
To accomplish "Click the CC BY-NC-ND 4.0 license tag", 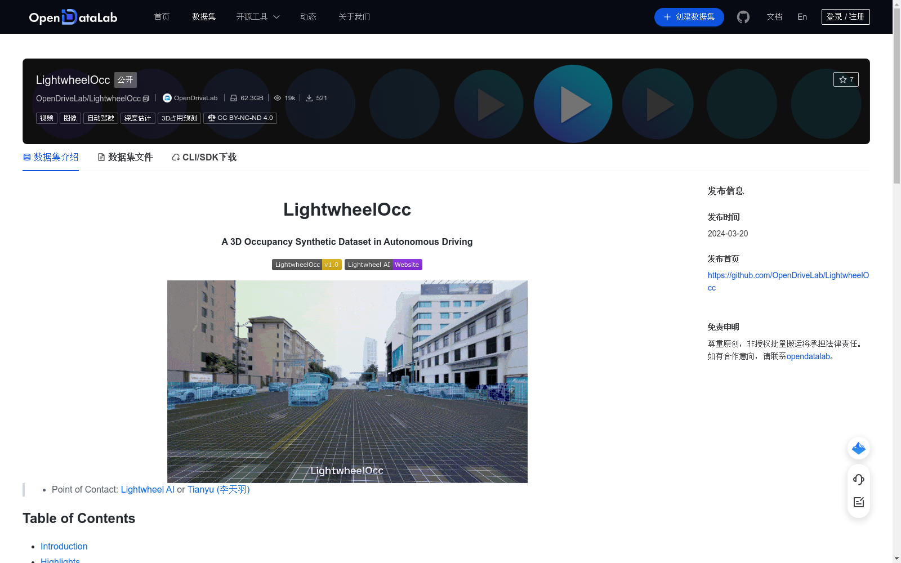I will (240, 118).
